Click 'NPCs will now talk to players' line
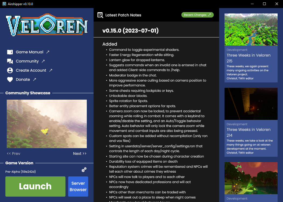 [147, 177]
